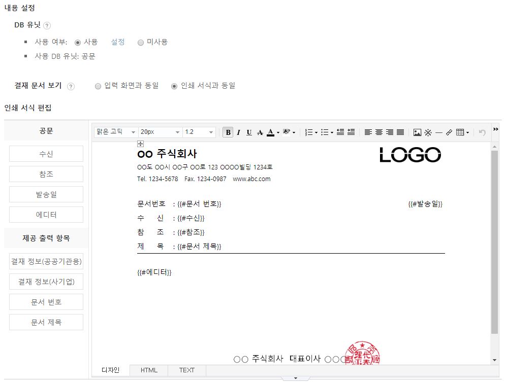Switch to the HTML tab

(149, 370)
